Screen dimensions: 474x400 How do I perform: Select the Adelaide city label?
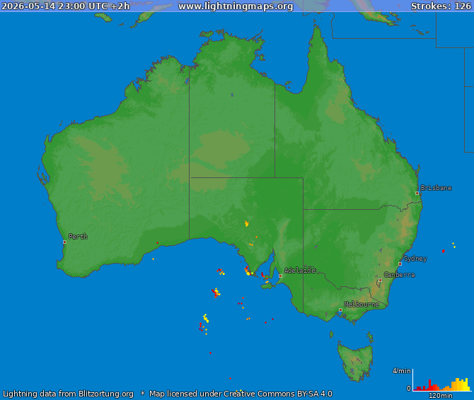click(299, 270)
